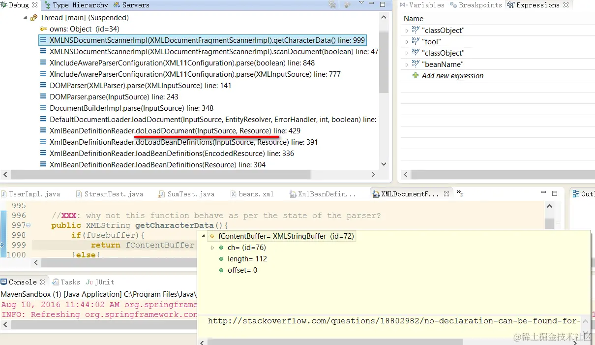The height and width of the screenshot is (345, 595).
Task: Click the Outline view icon
Action: pyautogui.click(x=576, y=194)
